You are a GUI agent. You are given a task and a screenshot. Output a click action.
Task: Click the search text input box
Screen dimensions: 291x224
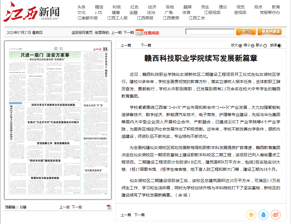[210, 32]
